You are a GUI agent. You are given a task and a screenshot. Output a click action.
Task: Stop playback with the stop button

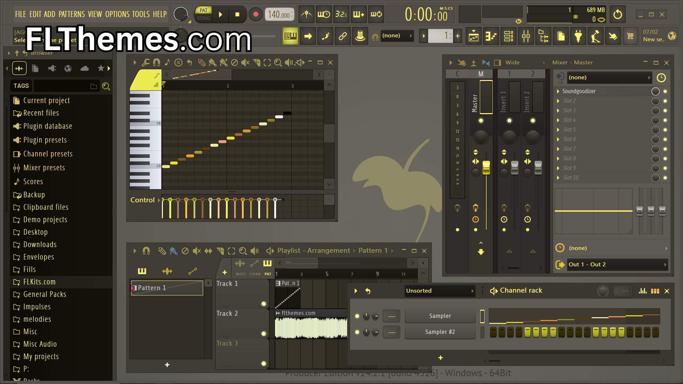coord(237,15)
